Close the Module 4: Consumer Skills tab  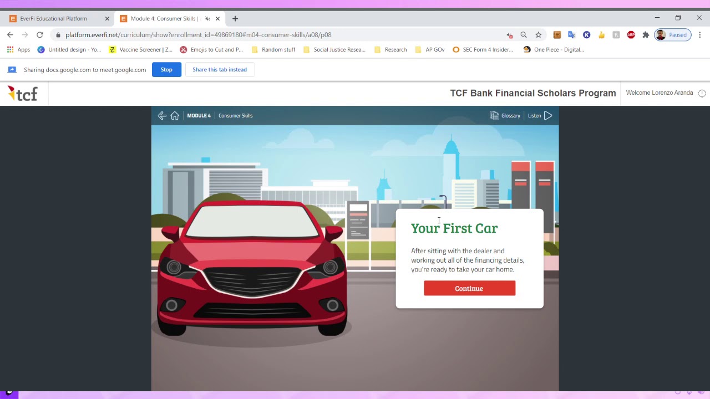click(x=217, y=18)
